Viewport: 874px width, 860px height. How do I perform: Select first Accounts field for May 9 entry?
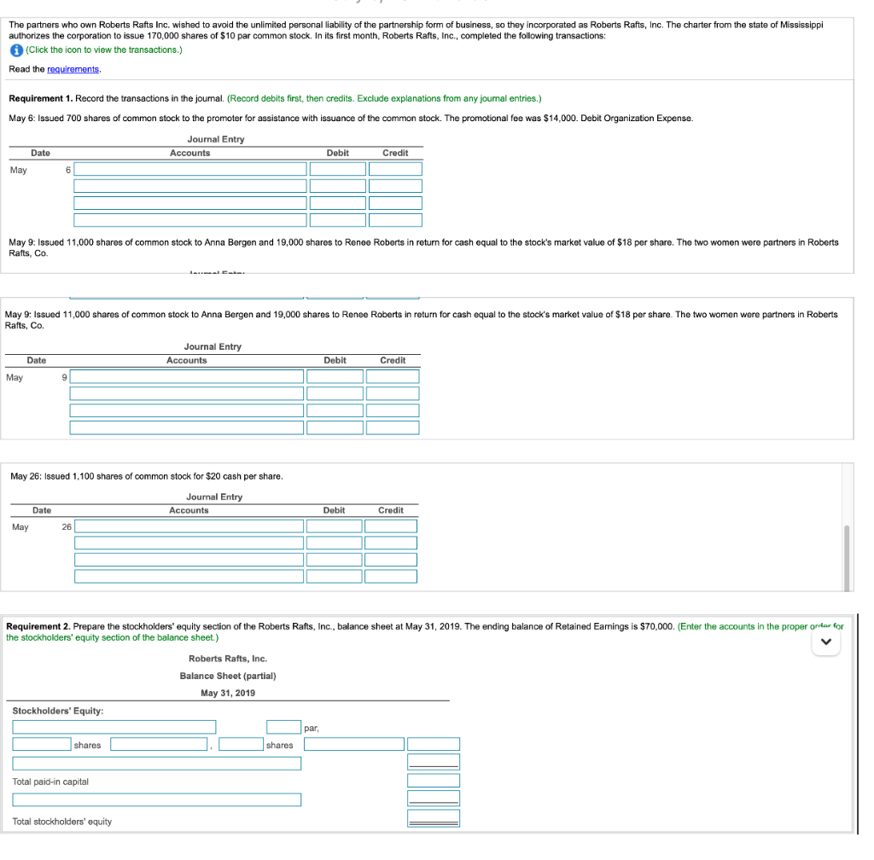click(187, 376)
